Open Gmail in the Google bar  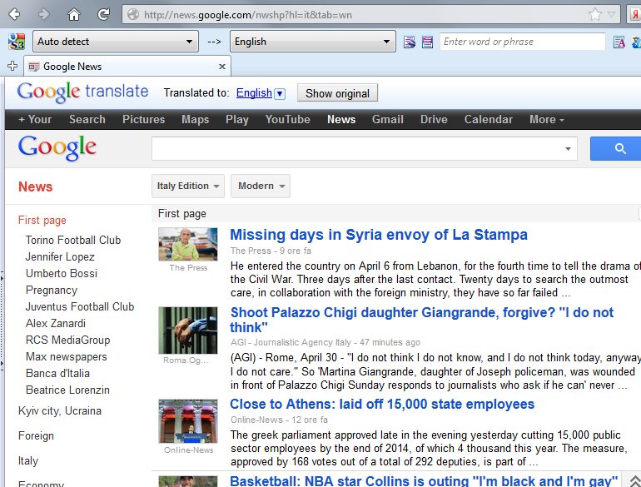tap(388, 119)
